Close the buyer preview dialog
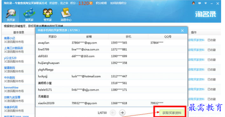The width and height of the screenshot is (225, 117). coord(182,30)
